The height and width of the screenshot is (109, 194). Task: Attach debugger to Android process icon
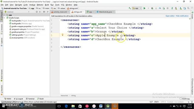tap(164, 8)
